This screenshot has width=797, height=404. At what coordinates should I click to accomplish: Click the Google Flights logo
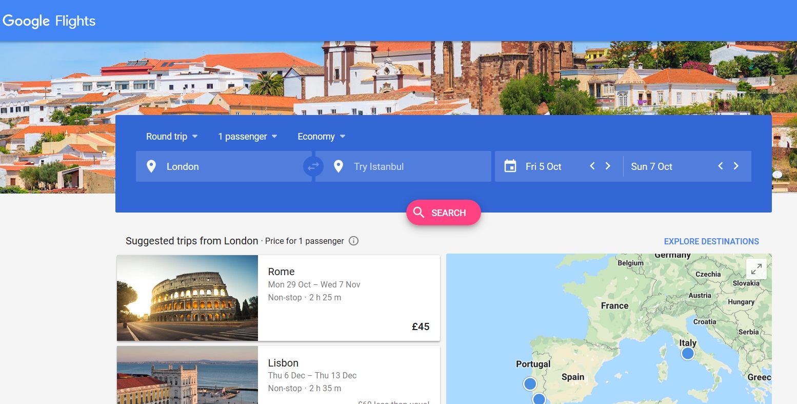tap(49, 21)
